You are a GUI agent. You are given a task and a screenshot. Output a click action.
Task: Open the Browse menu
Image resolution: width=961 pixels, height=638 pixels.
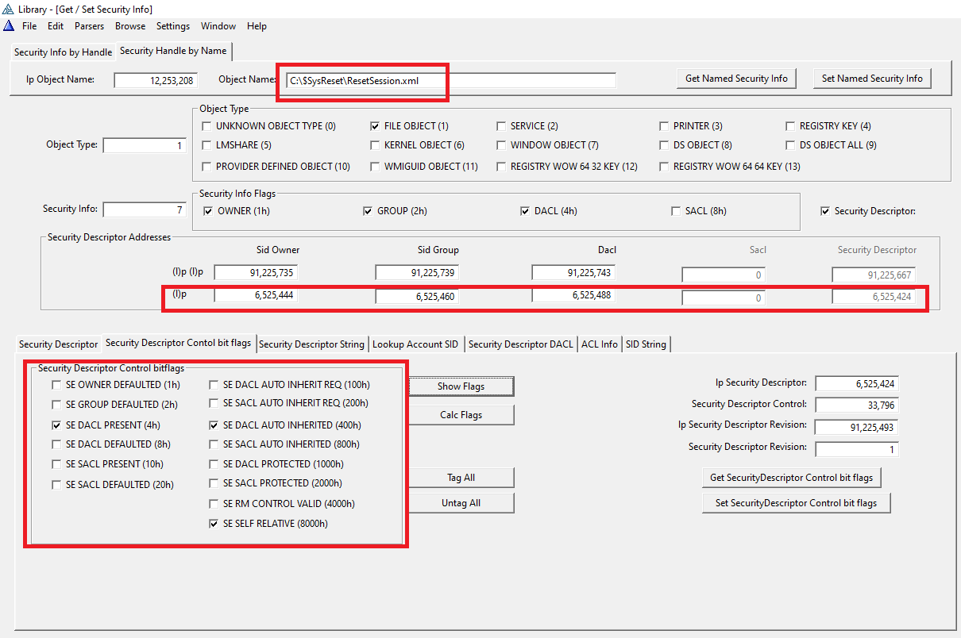click(x=130, y=26)
